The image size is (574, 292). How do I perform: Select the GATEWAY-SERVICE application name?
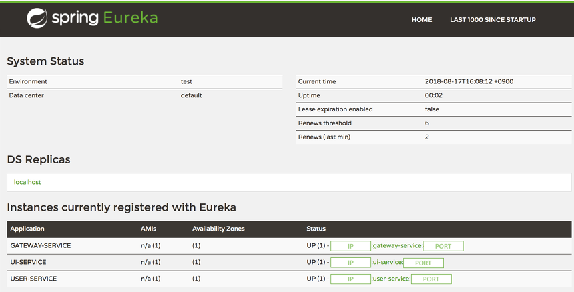41,245
